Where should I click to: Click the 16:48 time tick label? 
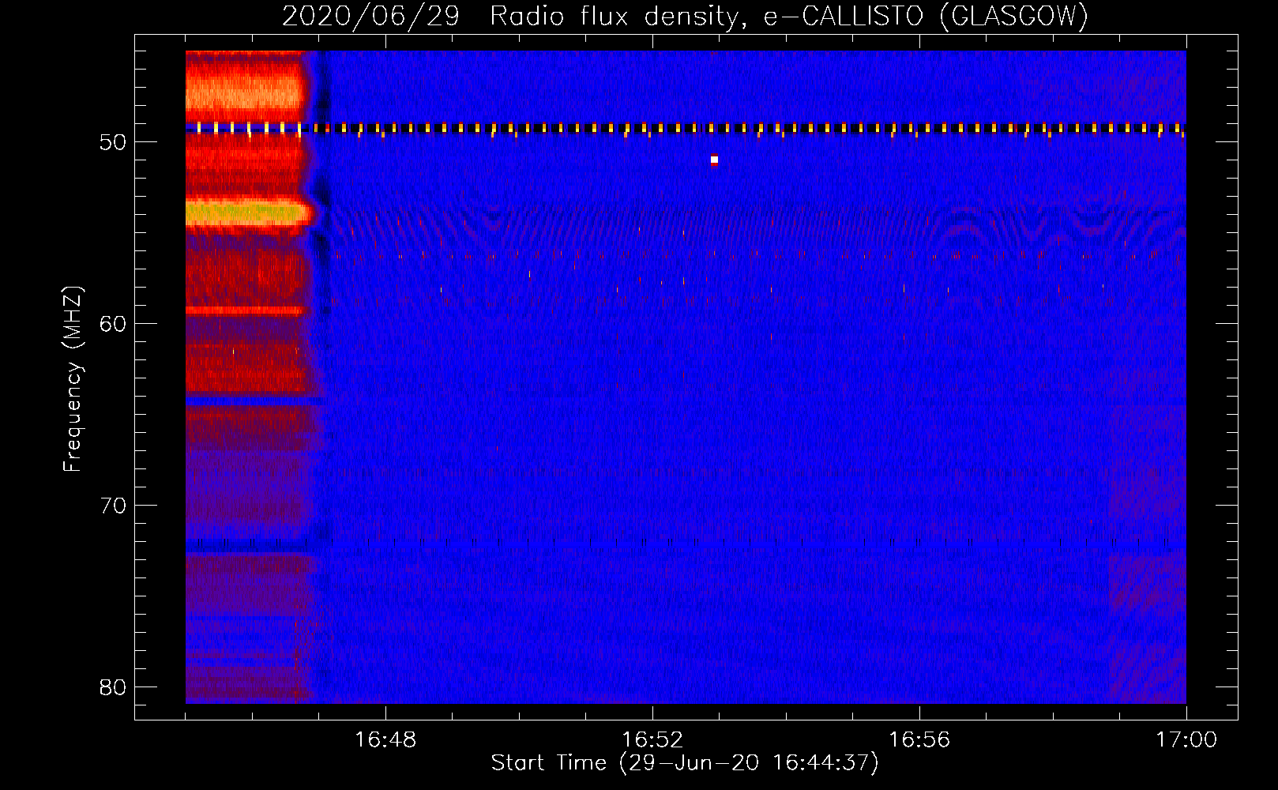(x=385, y=740)
